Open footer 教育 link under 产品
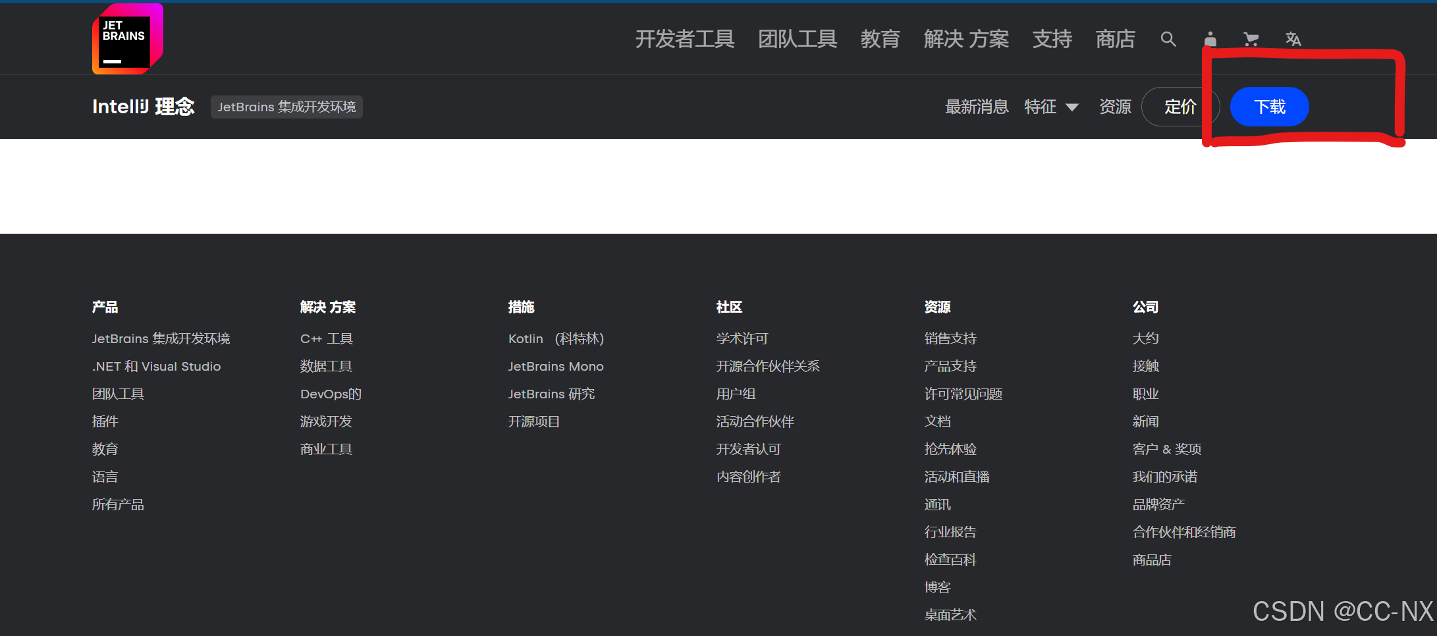This screenshot has height=636, width=1437. tap(105, 449)
